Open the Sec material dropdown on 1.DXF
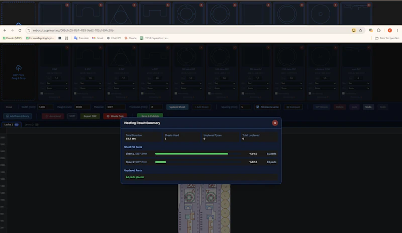The width and height of the screenshot is (402, 233). [57, 83]
